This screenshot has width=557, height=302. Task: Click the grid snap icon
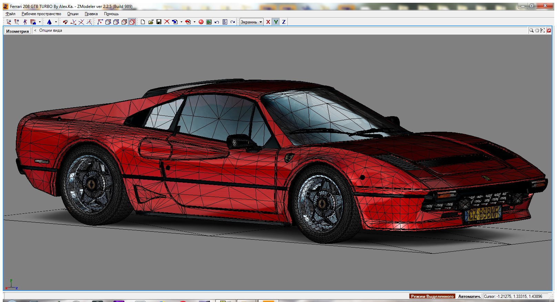tap(89, 22)
